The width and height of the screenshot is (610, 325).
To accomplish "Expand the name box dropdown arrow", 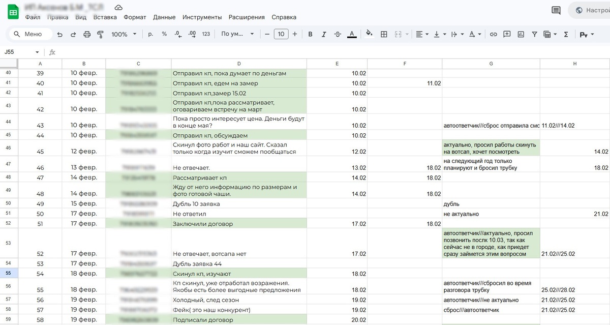I will pos(37,52).
